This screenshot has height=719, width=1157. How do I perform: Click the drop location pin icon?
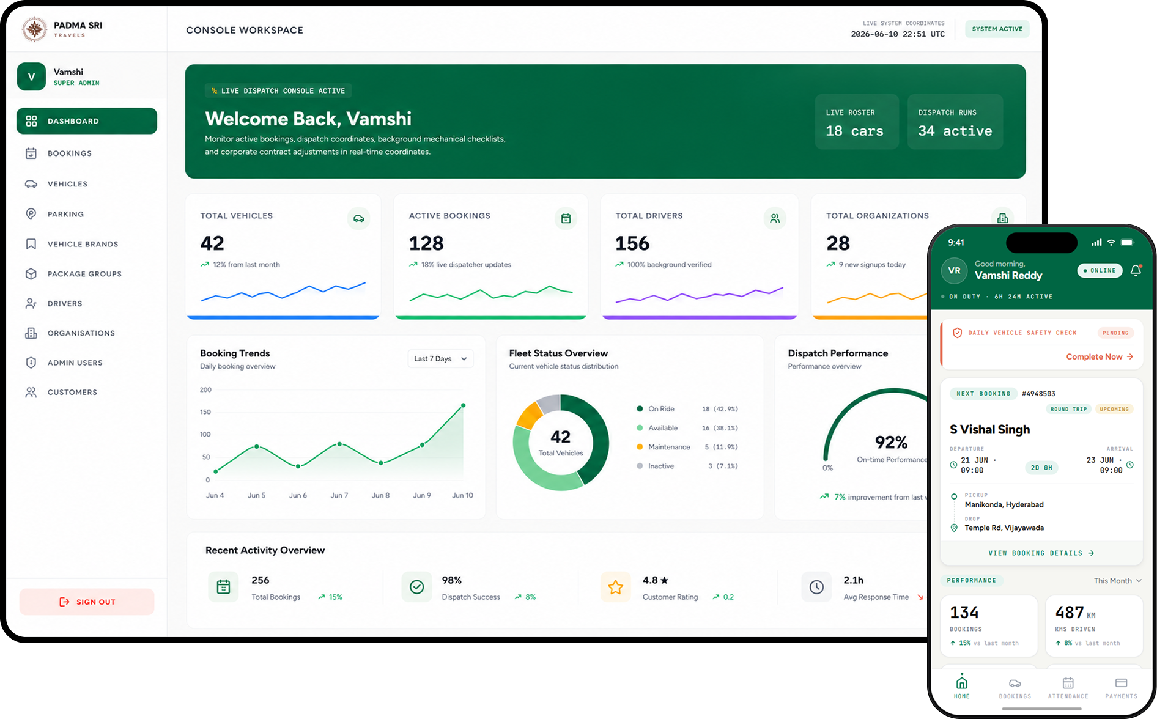click(x=954, y=528)
